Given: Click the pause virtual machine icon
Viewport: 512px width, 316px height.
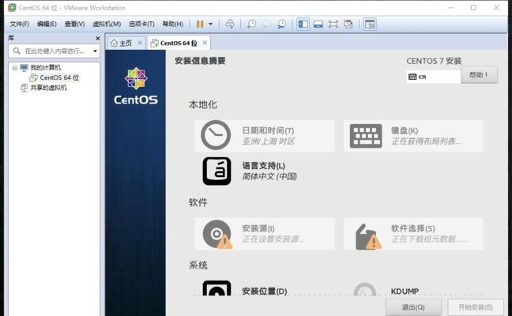Looking at the screenshot, I should pyautogui.click(x=200, y=24).
